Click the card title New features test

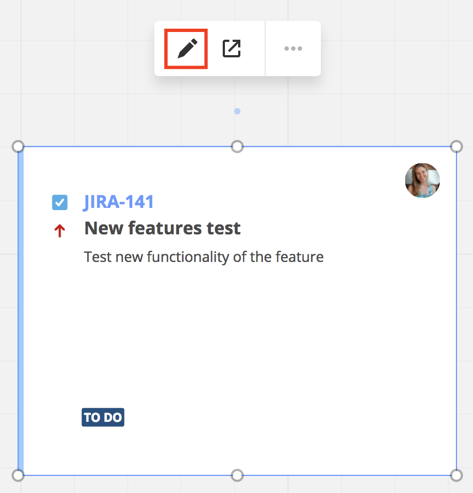(x=162, y=228)
